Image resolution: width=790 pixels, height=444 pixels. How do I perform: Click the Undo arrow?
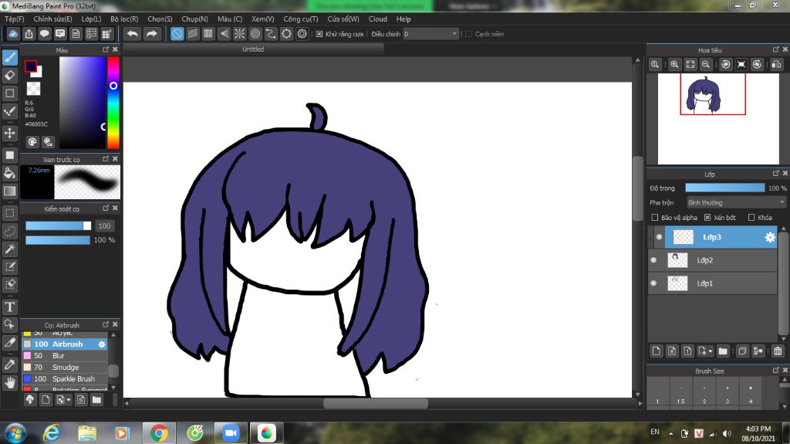(133, 34)
